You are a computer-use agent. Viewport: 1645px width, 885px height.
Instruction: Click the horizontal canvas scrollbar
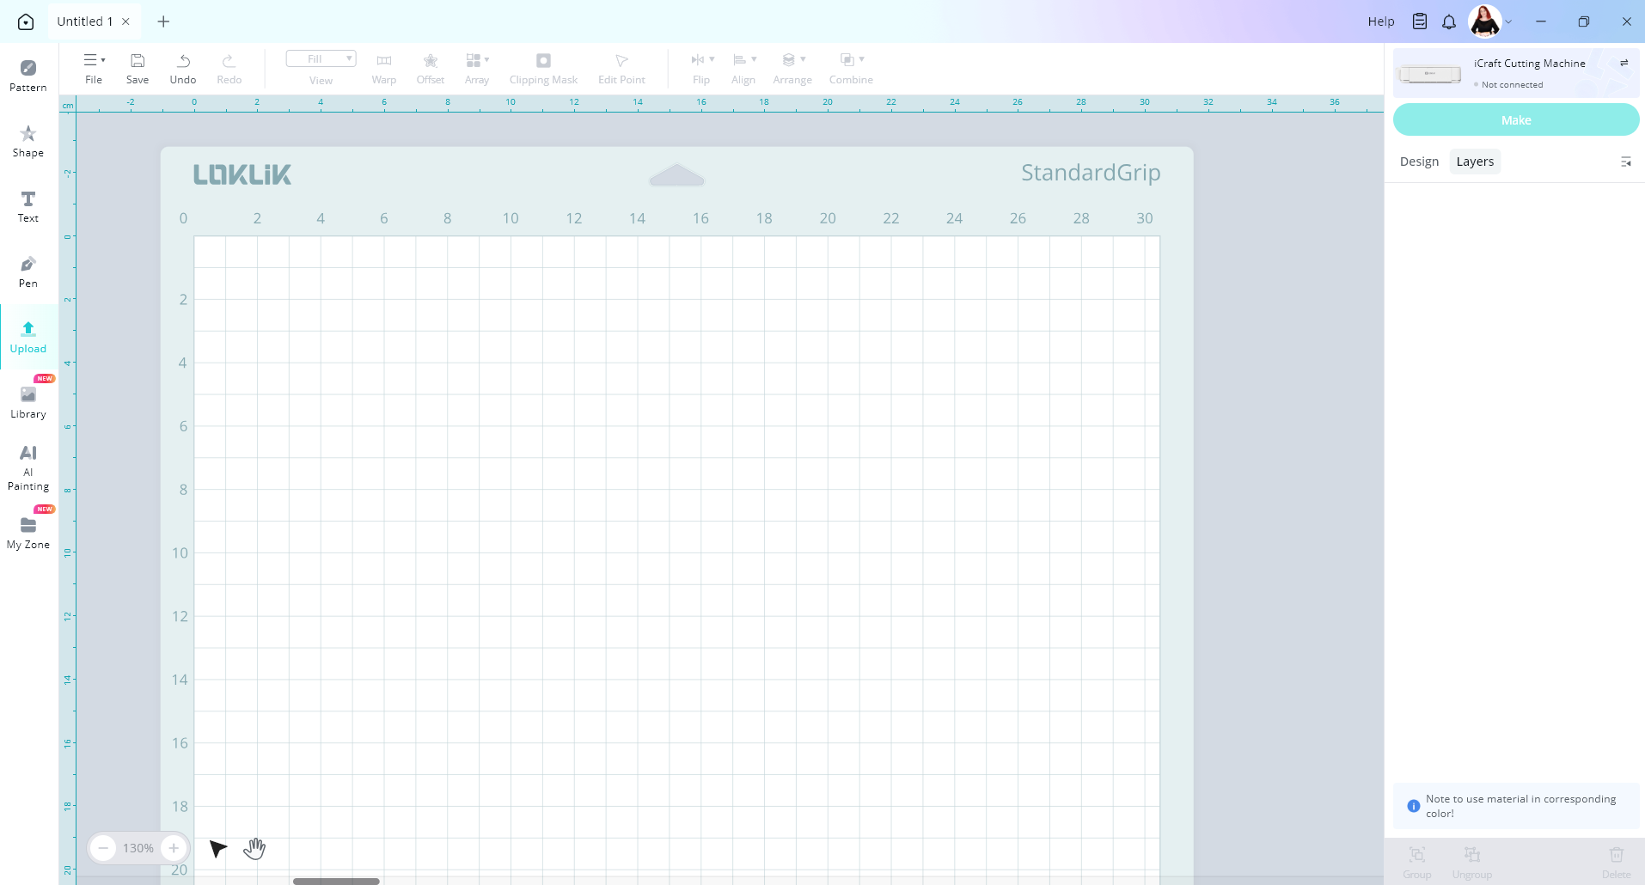336,881
